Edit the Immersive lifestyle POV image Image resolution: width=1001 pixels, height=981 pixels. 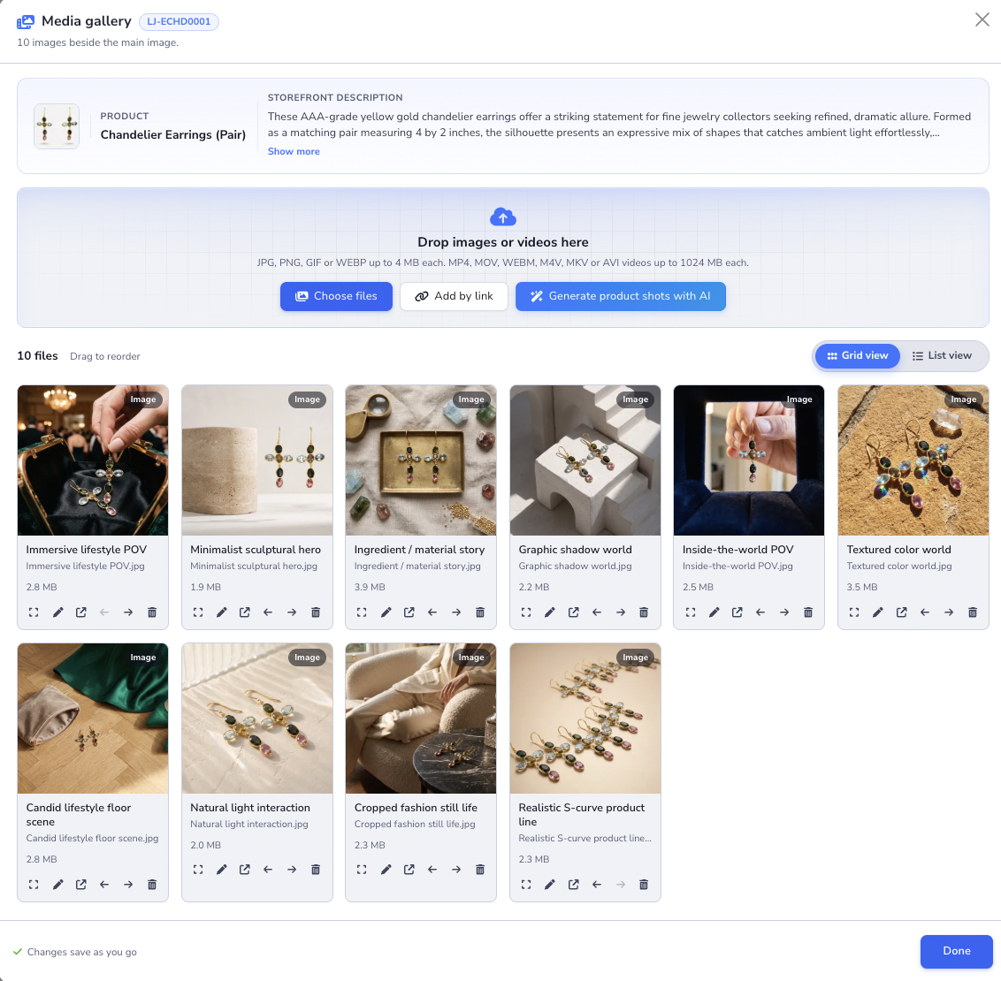[x=57, y=612]
